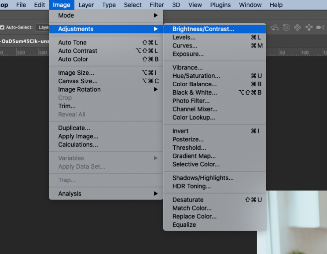Open Canvas Size dialog
Image resolution: width=327 pixels, height=254 pixels.
tap(106, 81)
